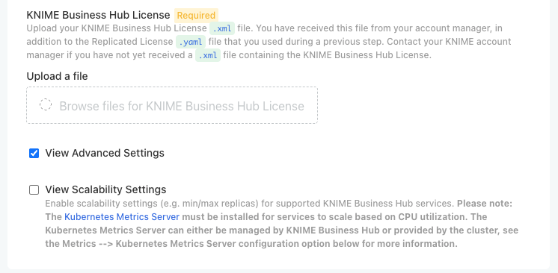The height and width of the screenshot is (273, 558).
Task: Browse files for KNIME Business Hub License
Action: [172, 105]
